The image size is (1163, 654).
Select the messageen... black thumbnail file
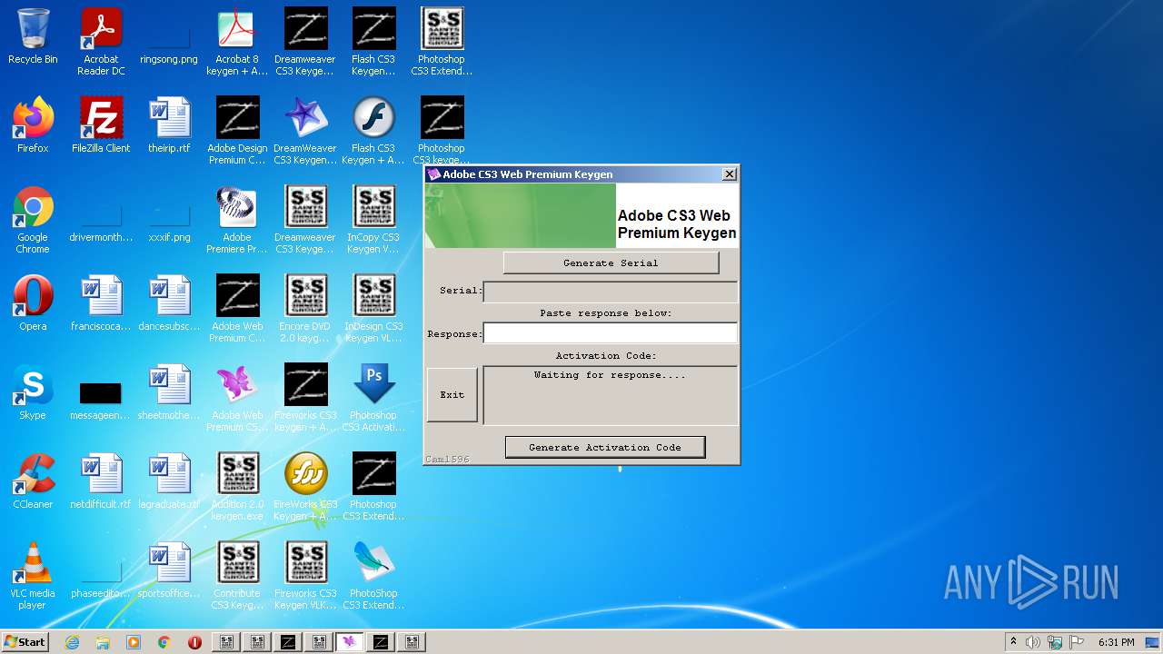101,401
